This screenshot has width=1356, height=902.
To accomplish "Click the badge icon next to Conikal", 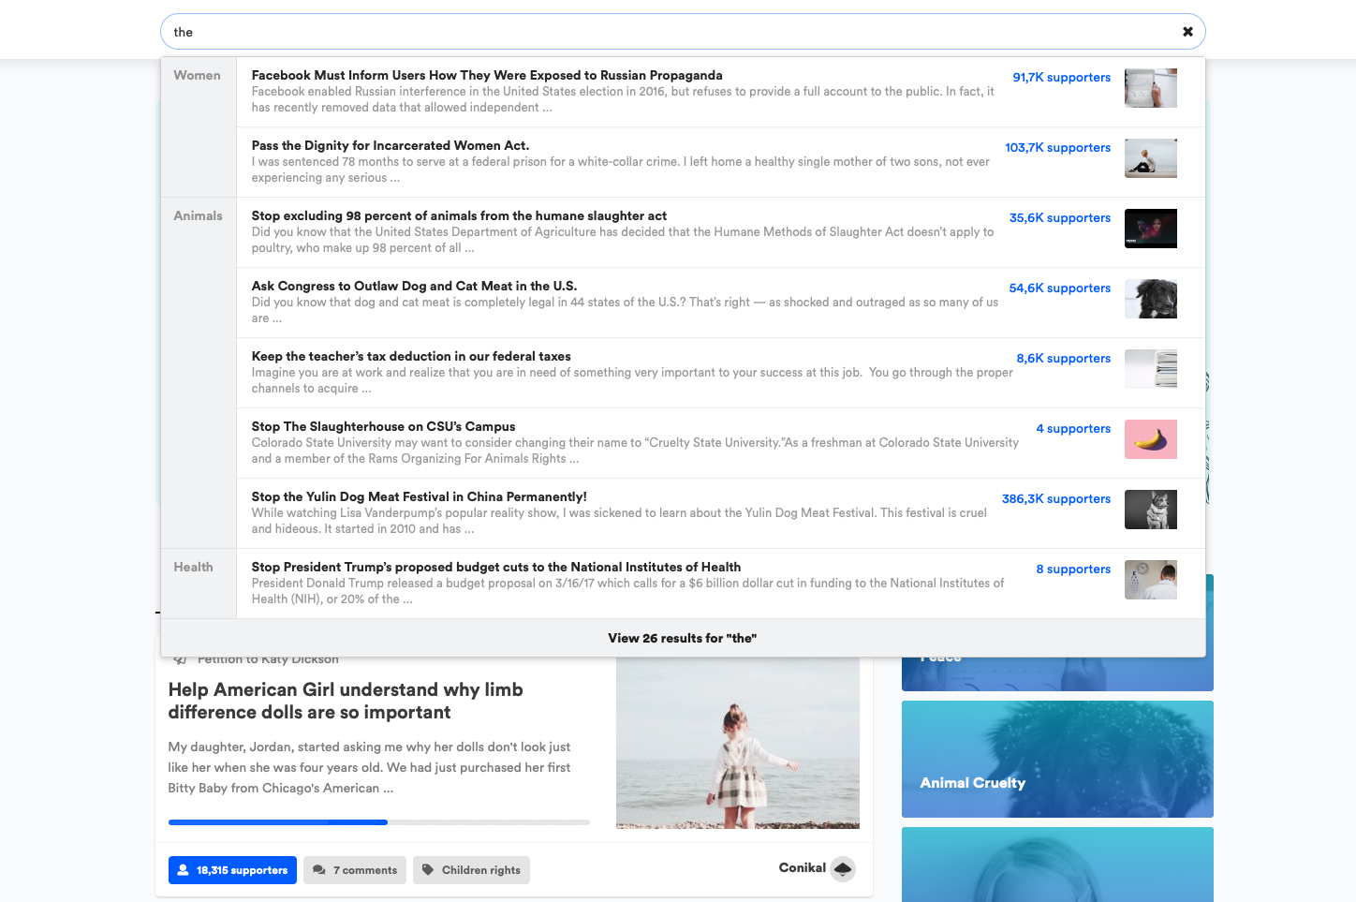I will click(842, 868).
